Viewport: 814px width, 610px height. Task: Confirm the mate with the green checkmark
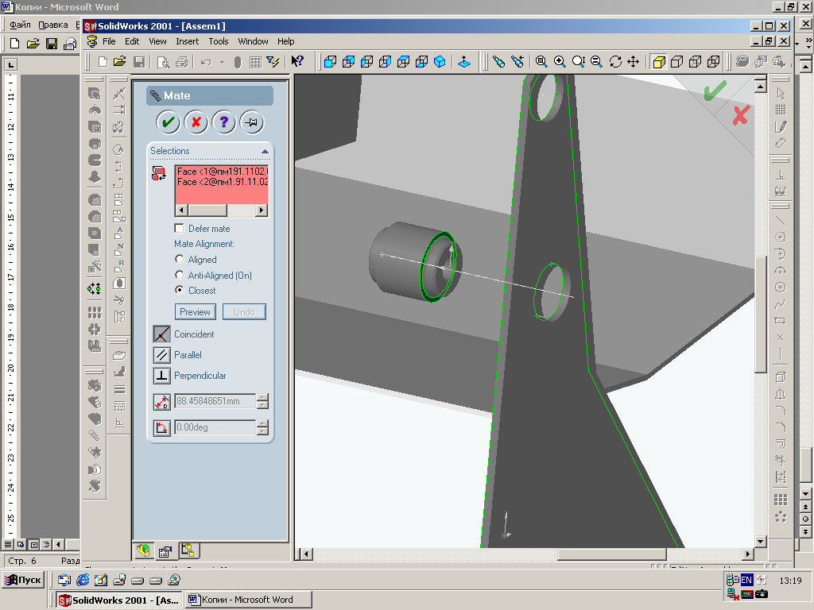[168, 122]
